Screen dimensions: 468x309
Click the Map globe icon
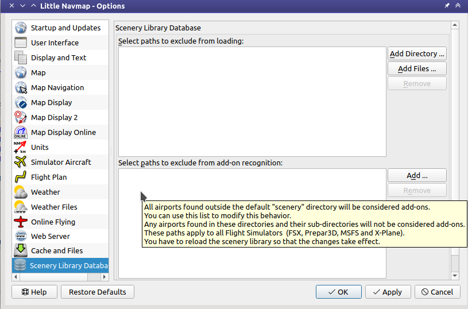click(x=21, y=72)
